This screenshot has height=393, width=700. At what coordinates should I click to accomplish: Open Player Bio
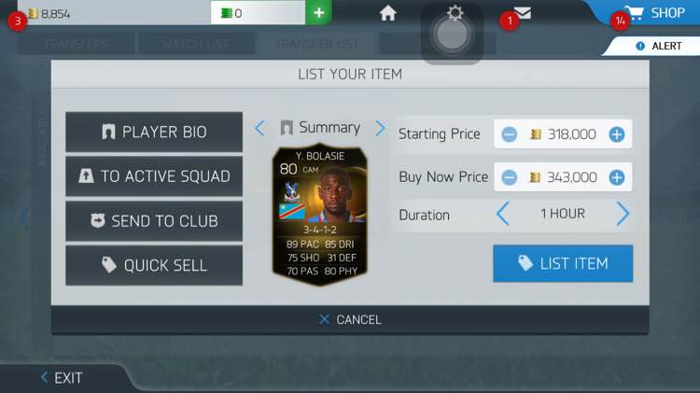[154, 132]
